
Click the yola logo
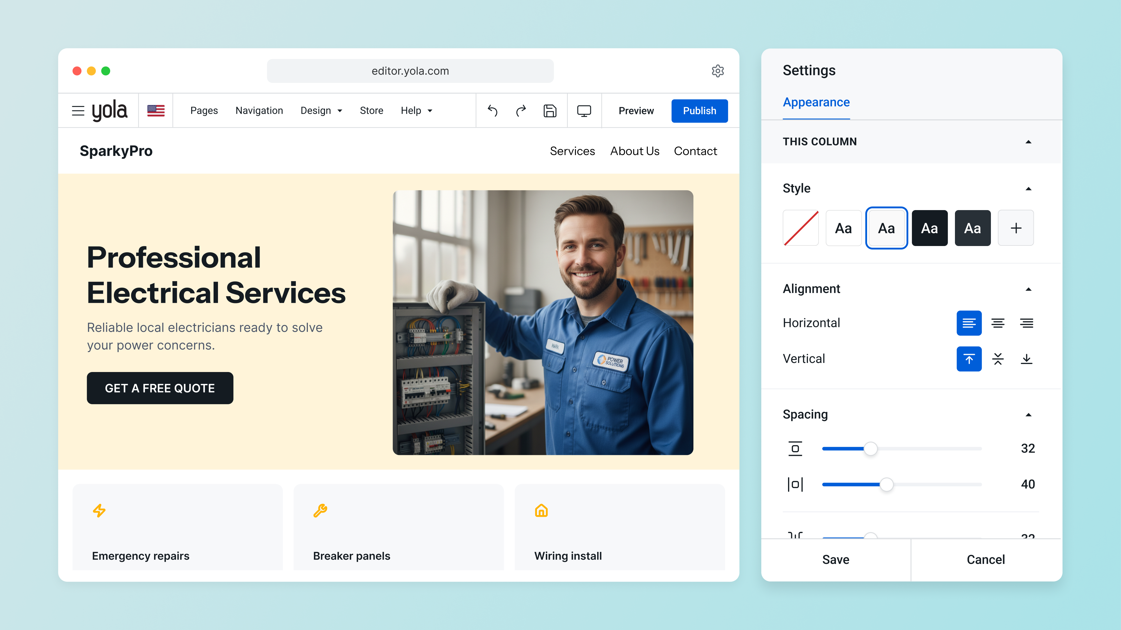[109, 110]
